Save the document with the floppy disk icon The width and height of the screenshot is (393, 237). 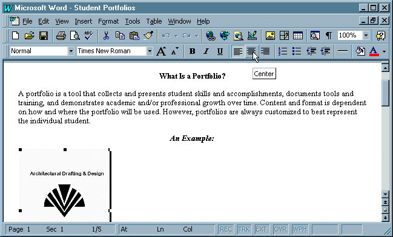coord(44,36)
